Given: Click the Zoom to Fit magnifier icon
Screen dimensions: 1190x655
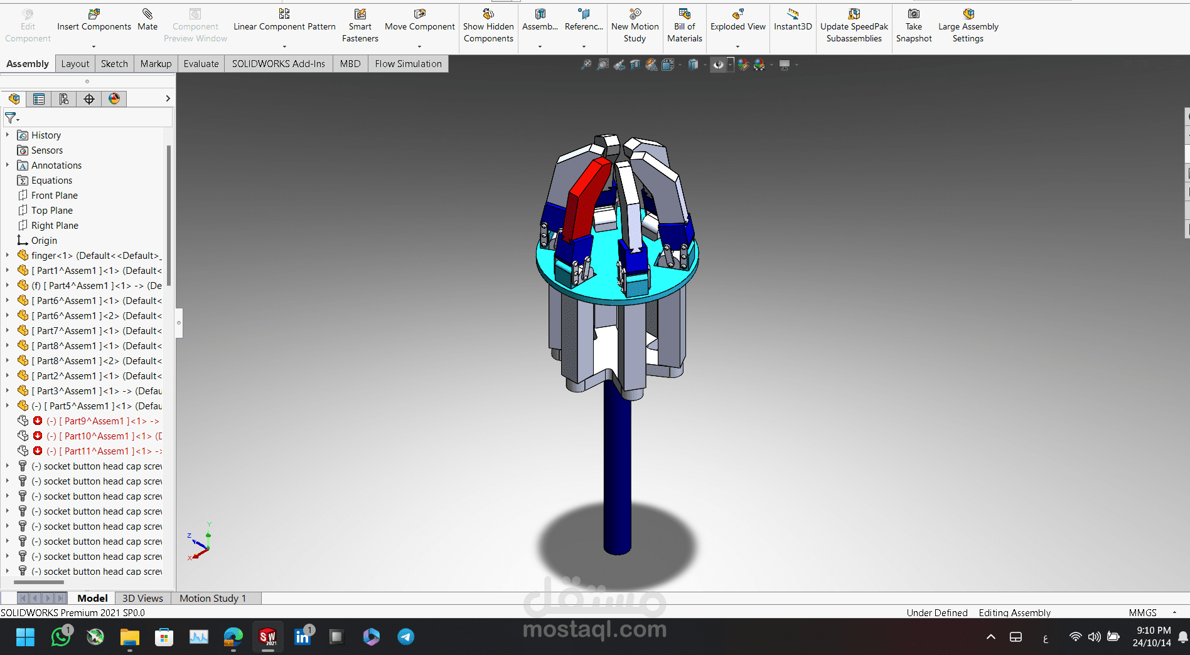Looking at the screenshot, I should pos(586,65).
